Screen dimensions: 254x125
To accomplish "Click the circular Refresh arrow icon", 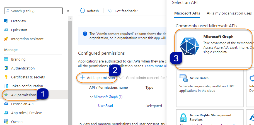I will point(83,11).
